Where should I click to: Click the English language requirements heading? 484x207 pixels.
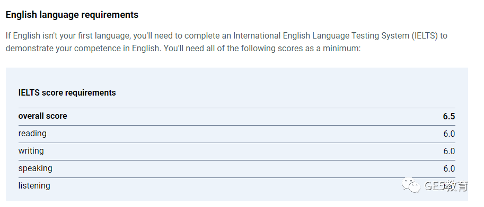point(72,15)
